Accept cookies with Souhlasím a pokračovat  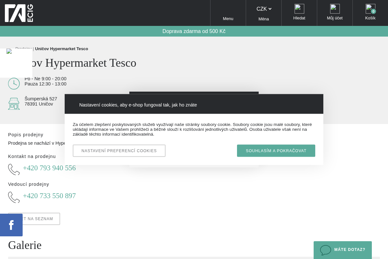coord(276,151)
